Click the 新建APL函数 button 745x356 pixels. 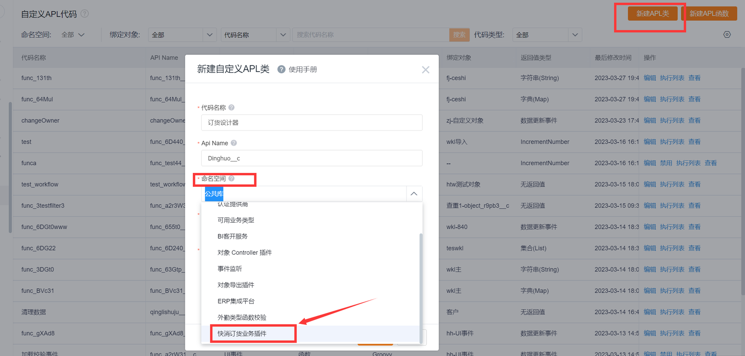pos(709,14)
